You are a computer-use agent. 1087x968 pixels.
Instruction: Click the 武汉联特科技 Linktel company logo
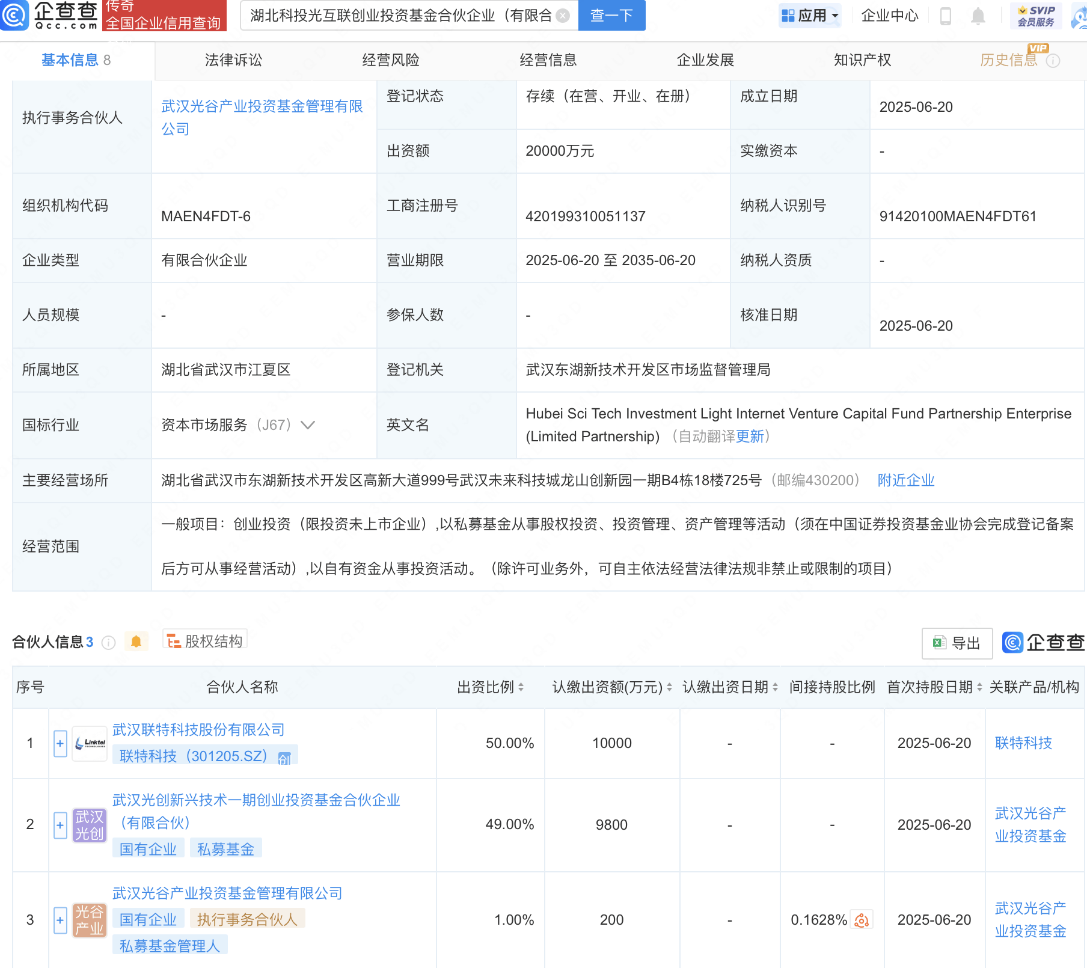coord(90,744)
